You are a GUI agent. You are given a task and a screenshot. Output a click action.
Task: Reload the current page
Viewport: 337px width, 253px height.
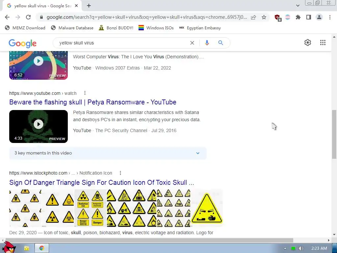pyautogui.click(x=28, y=17)
